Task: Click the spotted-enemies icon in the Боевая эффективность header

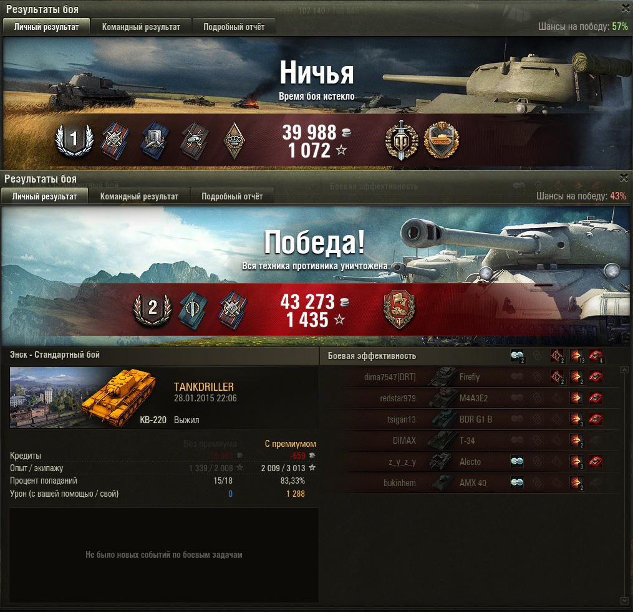Action: tap(517, 356)
